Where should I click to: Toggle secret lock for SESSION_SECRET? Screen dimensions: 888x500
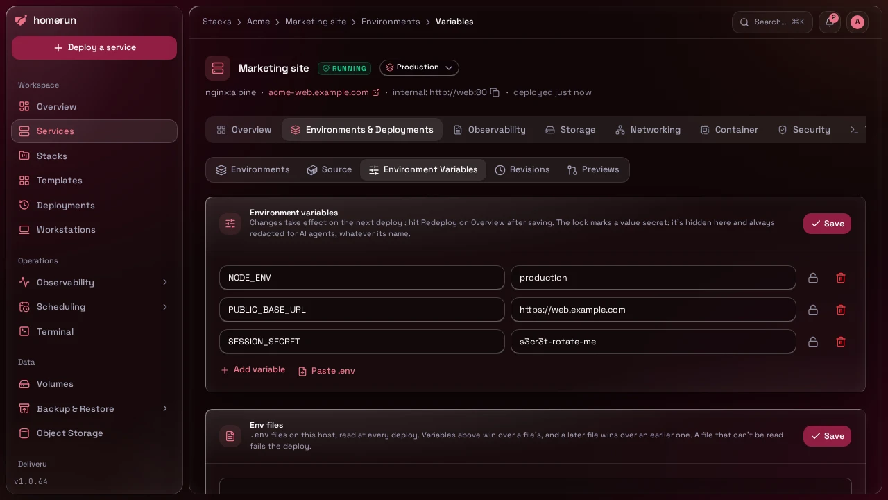click(x=813, y=342)
